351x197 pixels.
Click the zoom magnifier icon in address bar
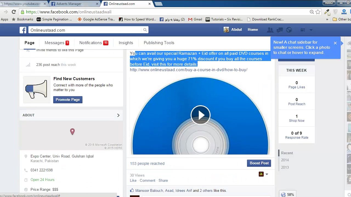pyautogui.click(x=312, y=12)
